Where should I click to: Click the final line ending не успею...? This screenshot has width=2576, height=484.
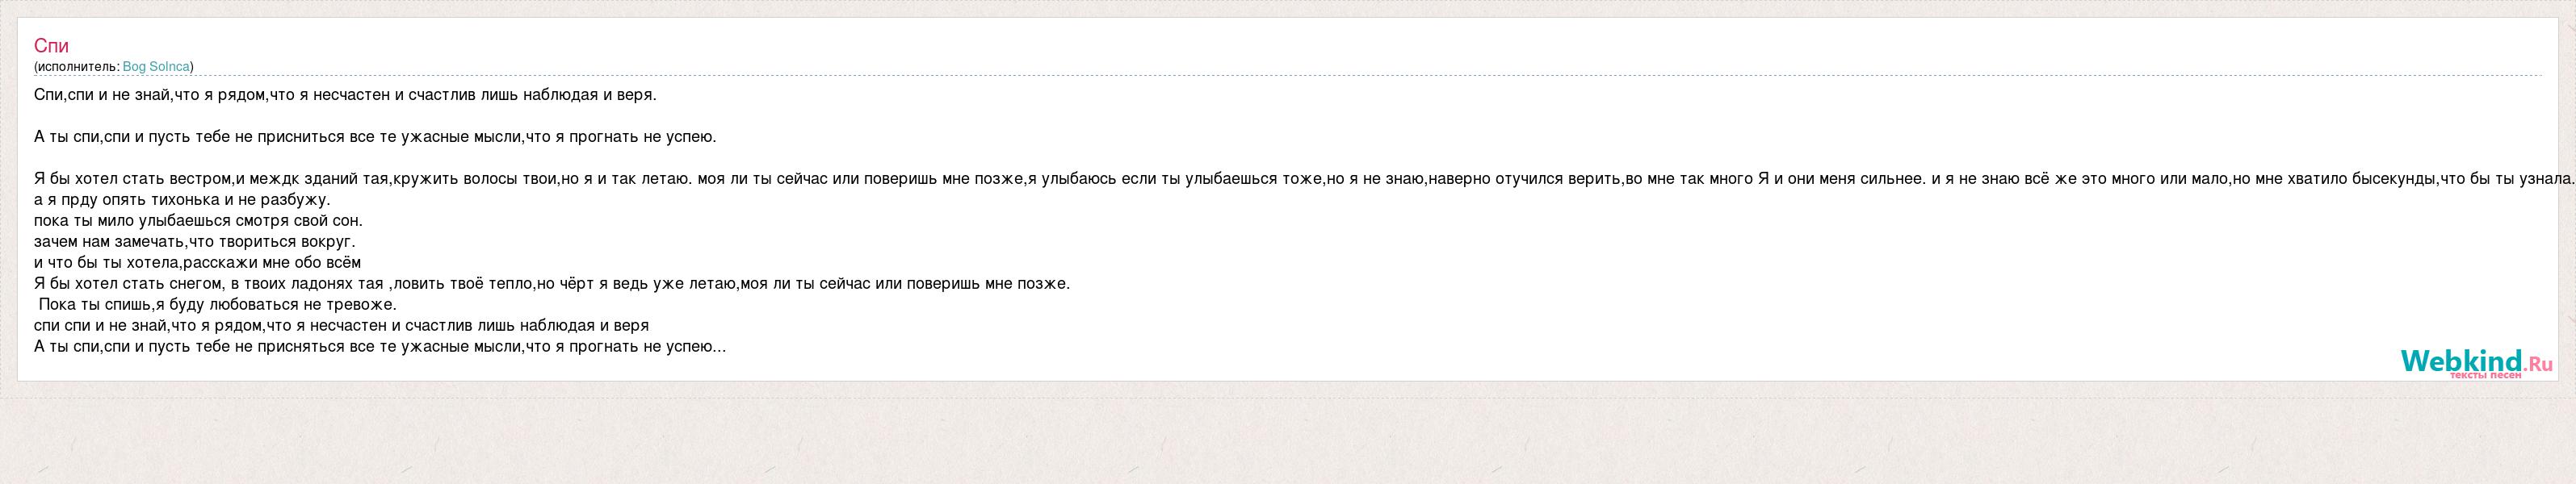(x=380, y=346)
